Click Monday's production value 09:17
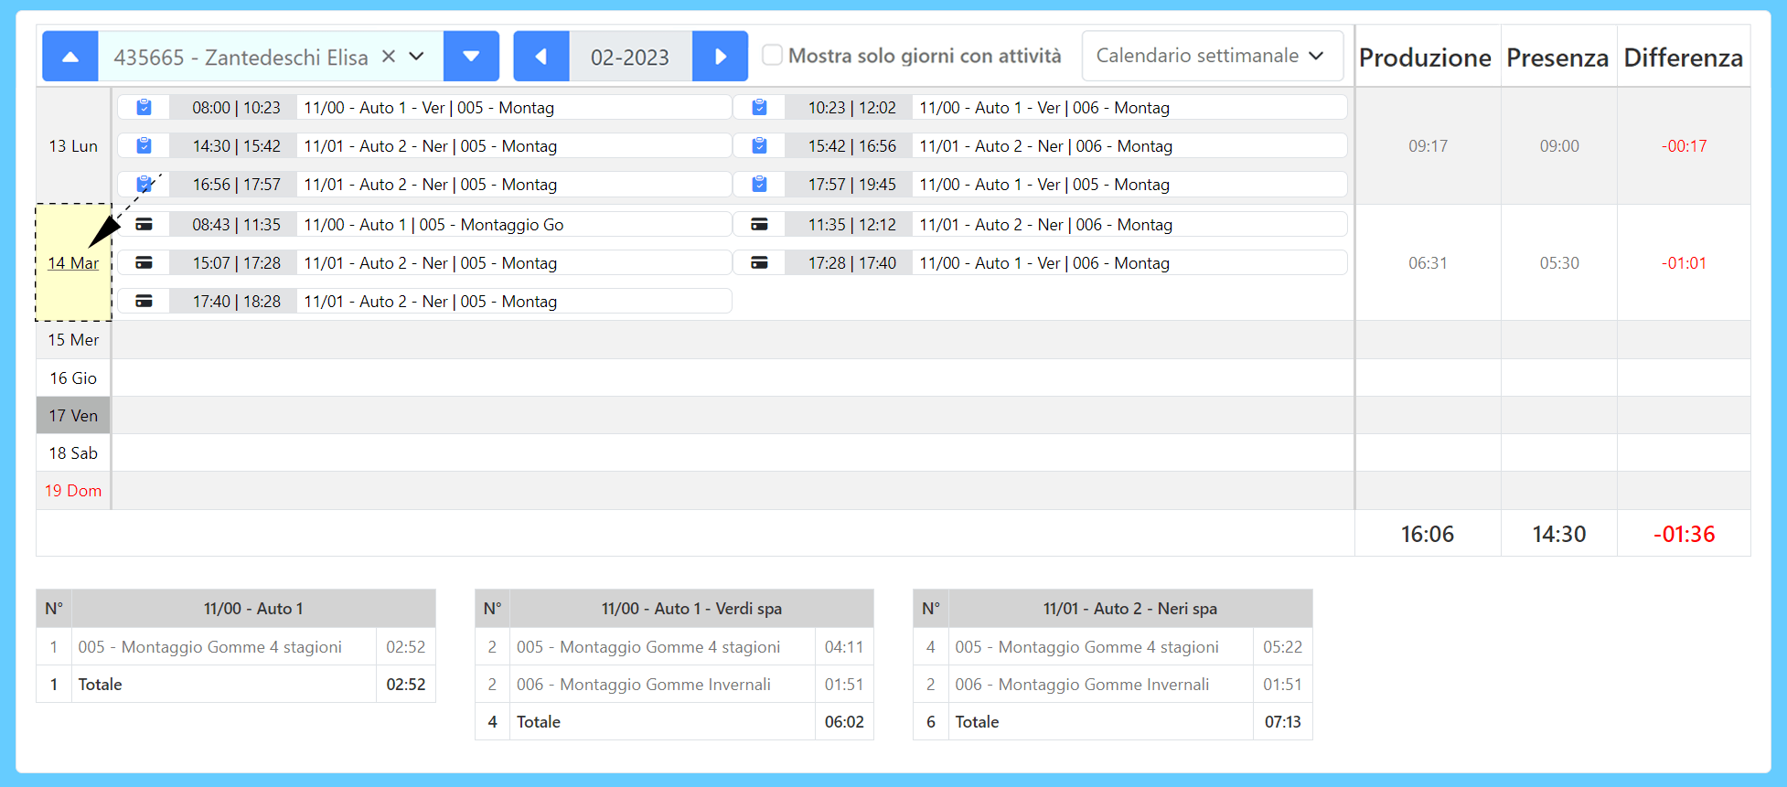Image resolution: width=1787 pixels, height=787 pixels. point(1428,146)
